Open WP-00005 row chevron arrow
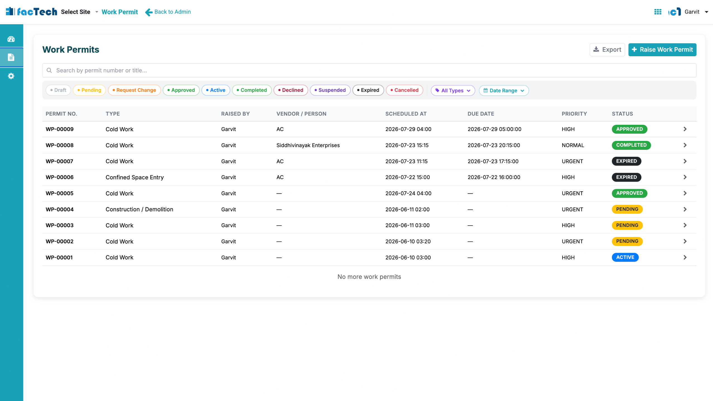The height and width of the screenshot is (401, 713). pos(685,193)
